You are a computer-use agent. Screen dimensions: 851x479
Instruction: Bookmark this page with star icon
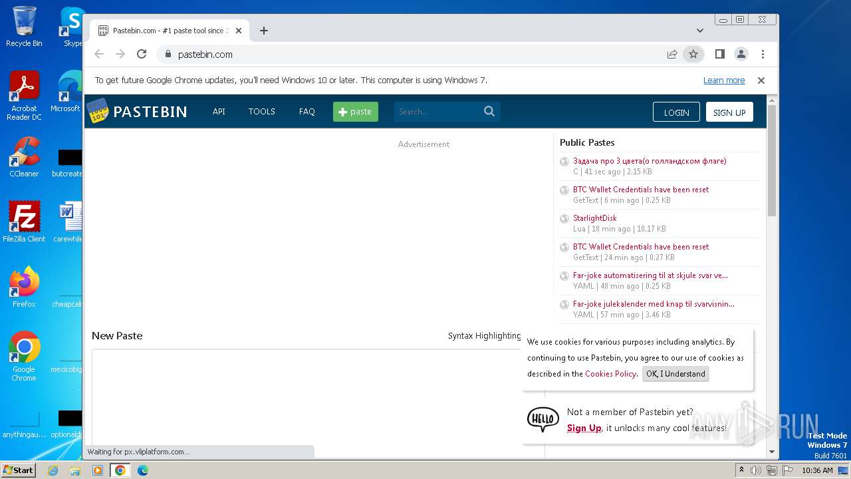(693, 55)
